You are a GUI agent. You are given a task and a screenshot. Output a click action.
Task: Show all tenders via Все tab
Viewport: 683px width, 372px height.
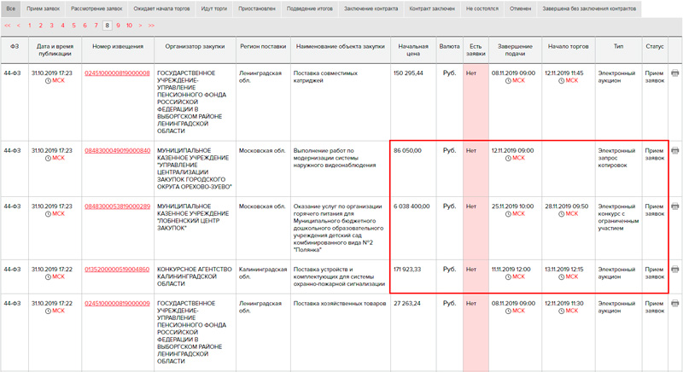point(10,9)
